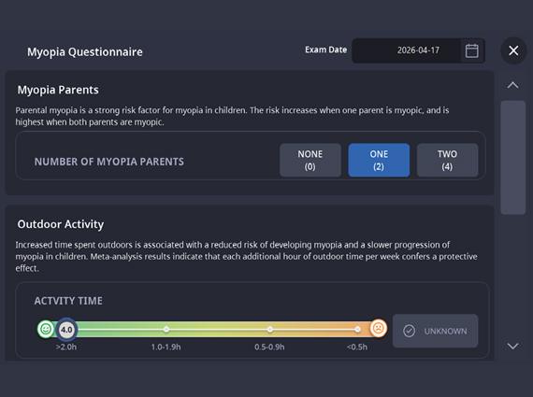Close the Myopia Questionnaire dialog
The height and width of the screenshot is (397, 533).
click(513, 50)
